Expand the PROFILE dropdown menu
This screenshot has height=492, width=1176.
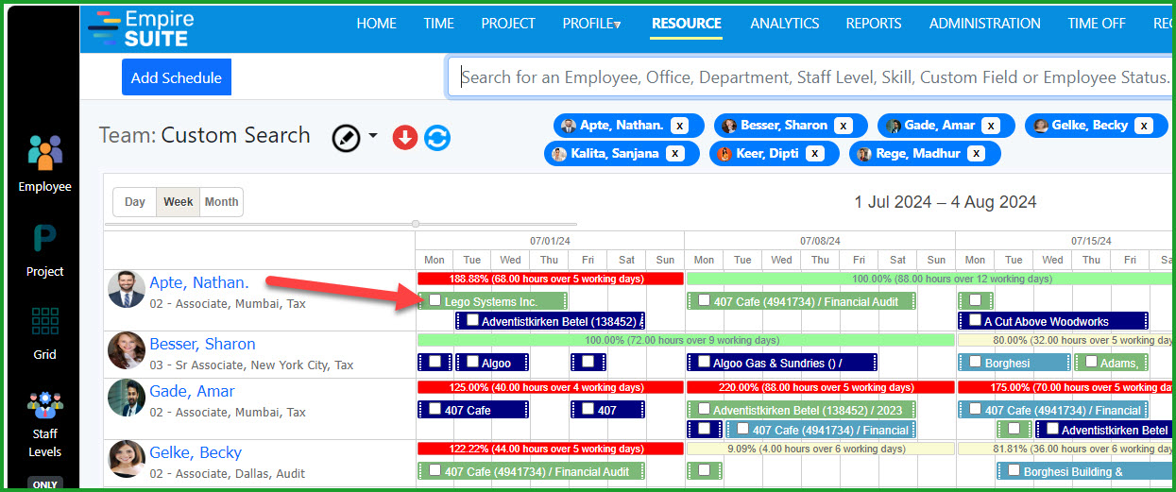click(x=592, y=24)
